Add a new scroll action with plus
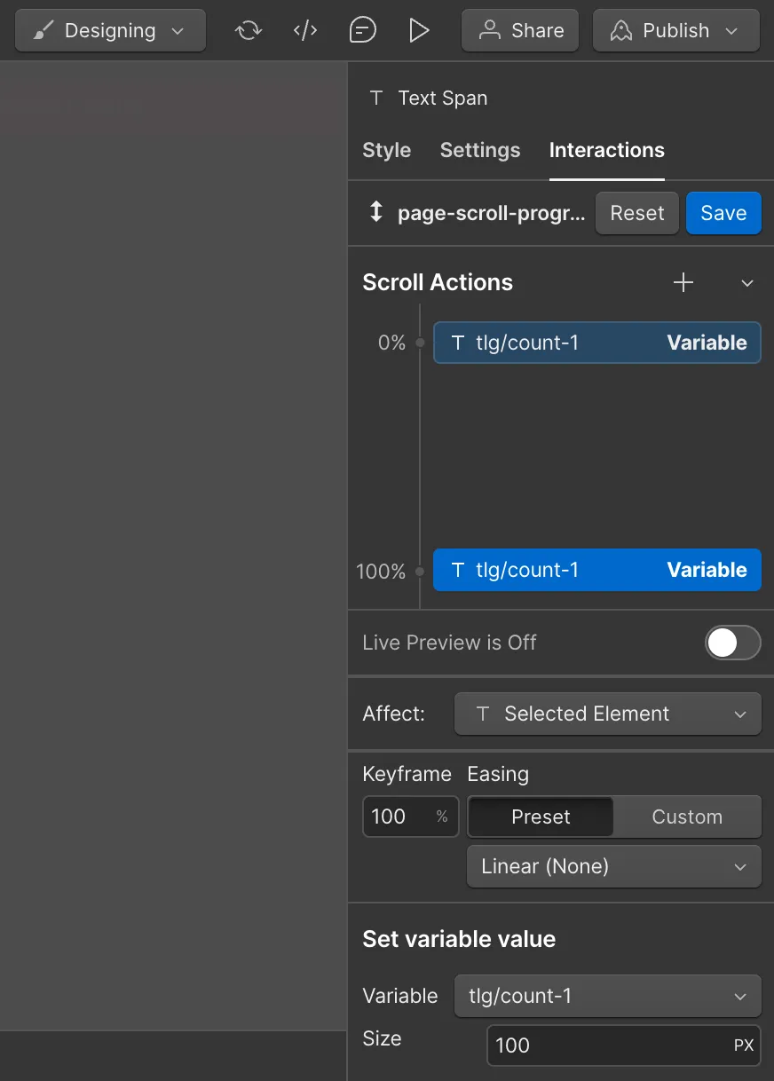774x1081 pixels. coord(683,283)
